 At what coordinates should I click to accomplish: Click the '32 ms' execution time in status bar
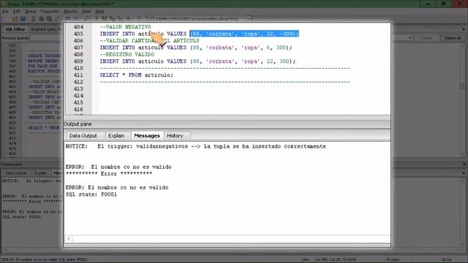(x=447, y=260)
